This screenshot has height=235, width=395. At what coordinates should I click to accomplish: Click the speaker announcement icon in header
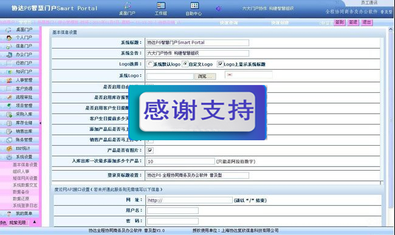[x=218, y=9]
